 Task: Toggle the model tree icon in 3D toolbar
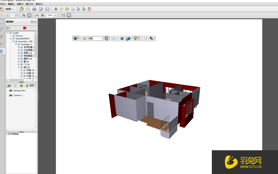point(107,38)
